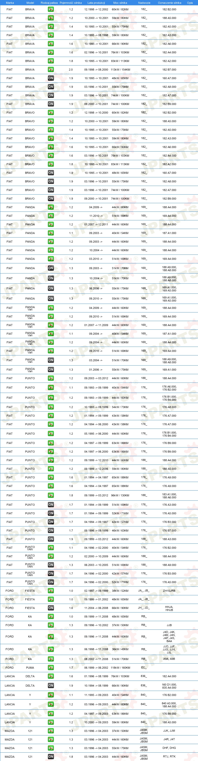Select engine code cell HHJA, HHJB

pyautogui.click(x=169, y=608)
